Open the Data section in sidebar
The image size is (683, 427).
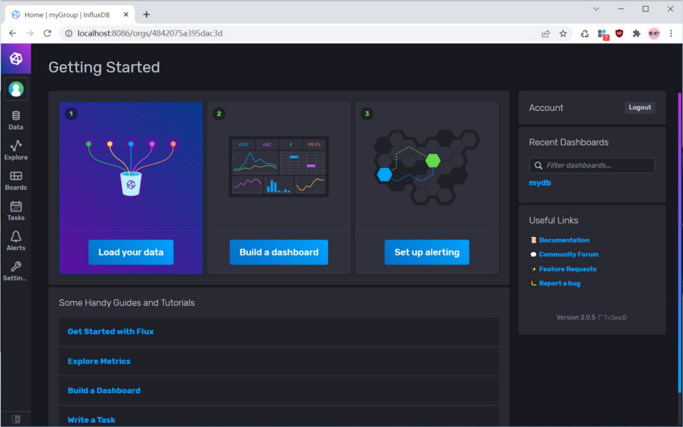(16, 120)
